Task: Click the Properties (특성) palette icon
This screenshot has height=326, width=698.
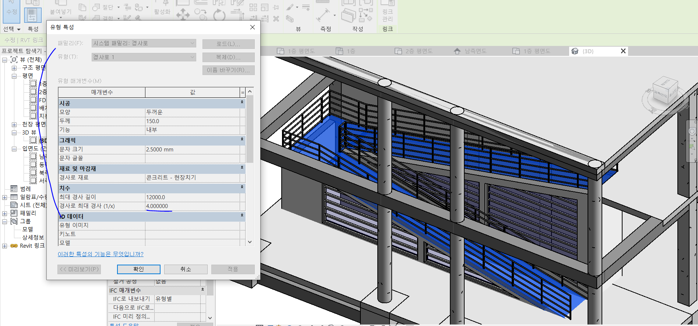Action: (x=32, y=15)
